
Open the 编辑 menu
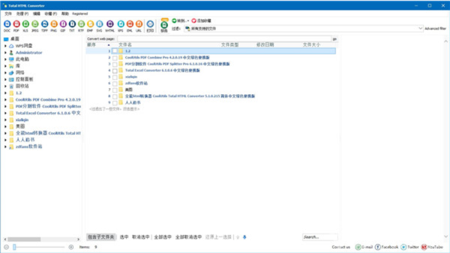(37, 13)
